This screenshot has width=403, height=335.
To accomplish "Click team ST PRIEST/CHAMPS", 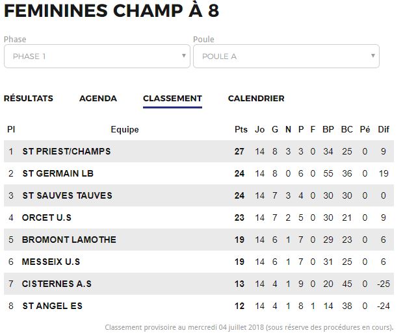I will point(66,151).
